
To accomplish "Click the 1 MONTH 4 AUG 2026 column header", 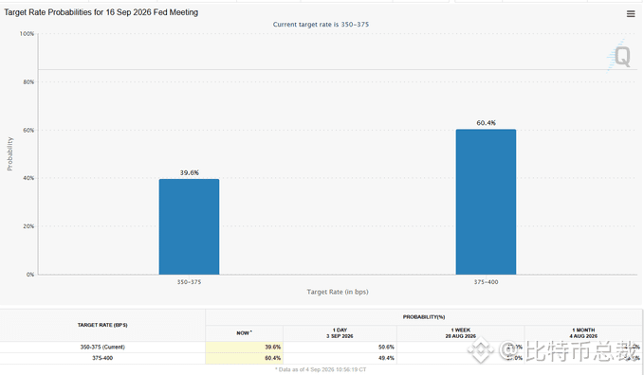I will 583,333.
